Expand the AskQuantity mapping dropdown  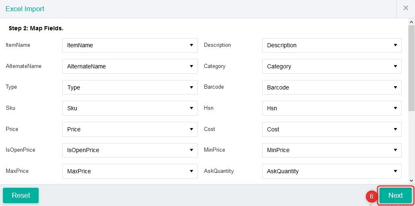coord(332,171)
